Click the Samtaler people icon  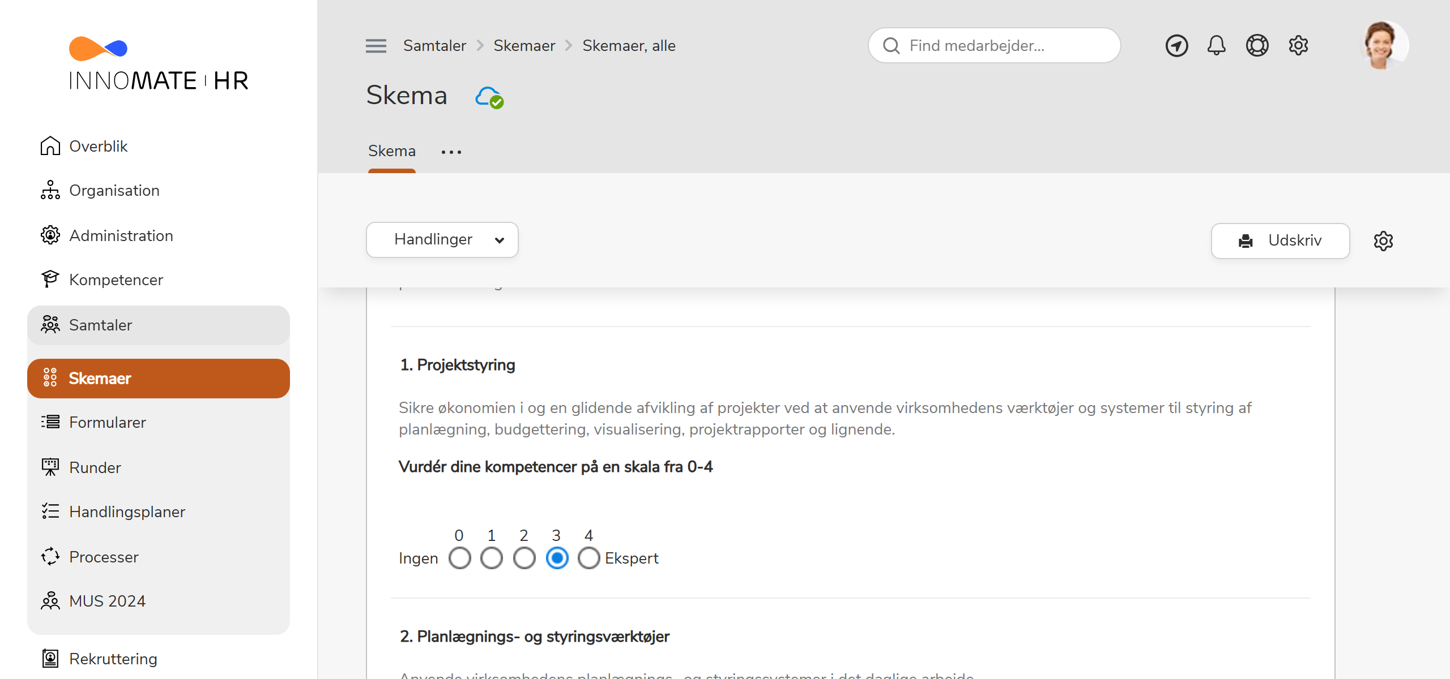click(x=50, y=325)
